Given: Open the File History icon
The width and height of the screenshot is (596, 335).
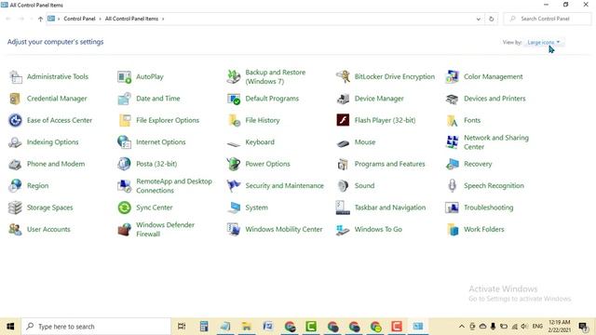Looking at the screenshot, I should [x=234, y=120].
